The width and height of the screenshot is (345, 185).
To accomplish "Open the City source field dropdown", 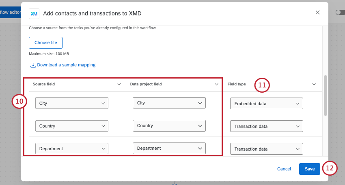I will 72,103.
